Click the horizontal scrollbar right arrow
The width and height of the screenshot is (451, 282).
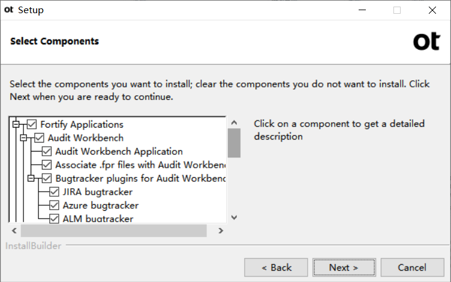pos(221,231)
